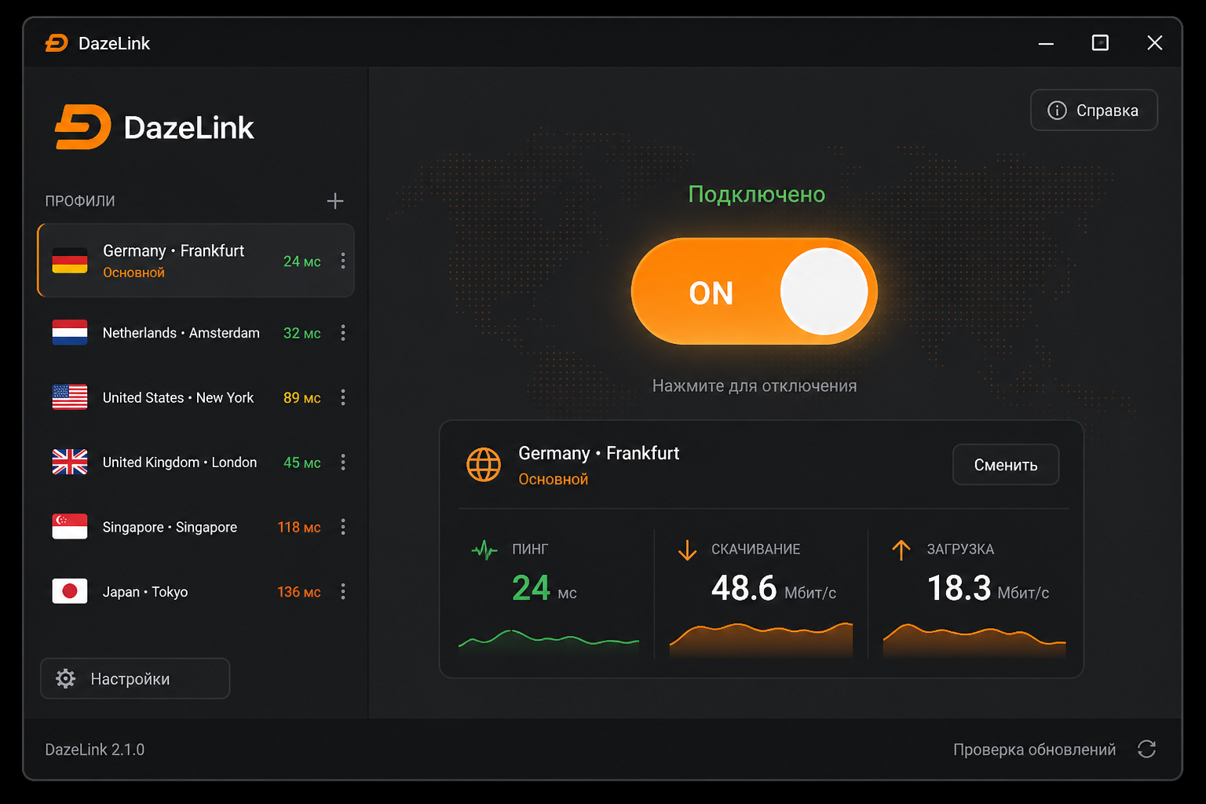Click the 45 мс latency value
Viewport: 1206px width, 804px height.
pyautogui.click(x=302, y=462)
